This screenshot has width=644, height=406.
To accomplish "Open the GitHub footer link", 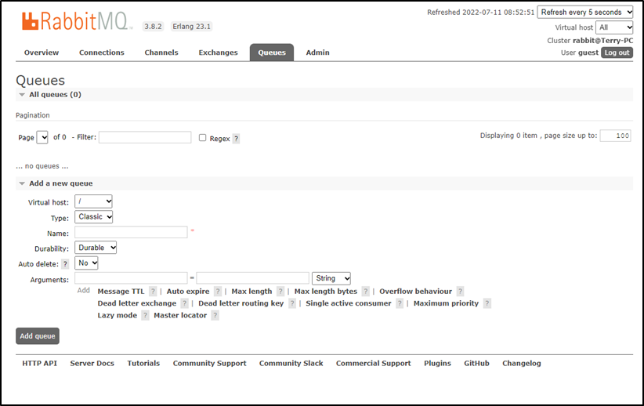I will (476, 363).
